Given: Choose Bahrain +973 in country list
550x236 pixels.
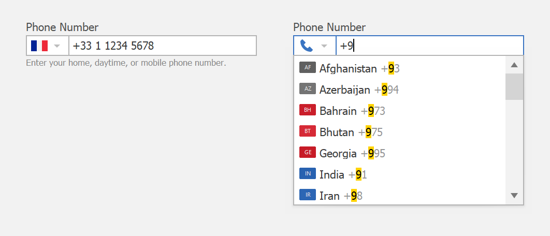Looking at the screenshot, I should point(399,111).
